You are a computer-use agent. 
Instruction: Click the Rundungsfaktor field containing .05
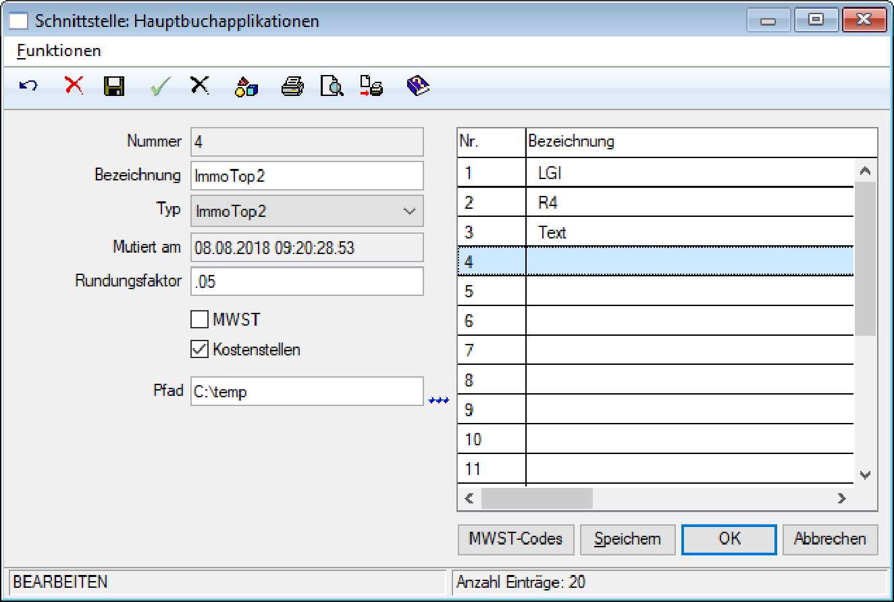(x=307, y=282)
